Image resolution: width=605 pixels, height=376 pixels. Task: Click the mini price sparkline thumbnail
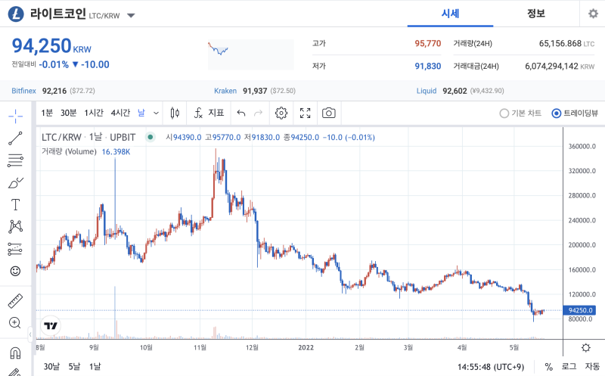click(x=251, y=54)
